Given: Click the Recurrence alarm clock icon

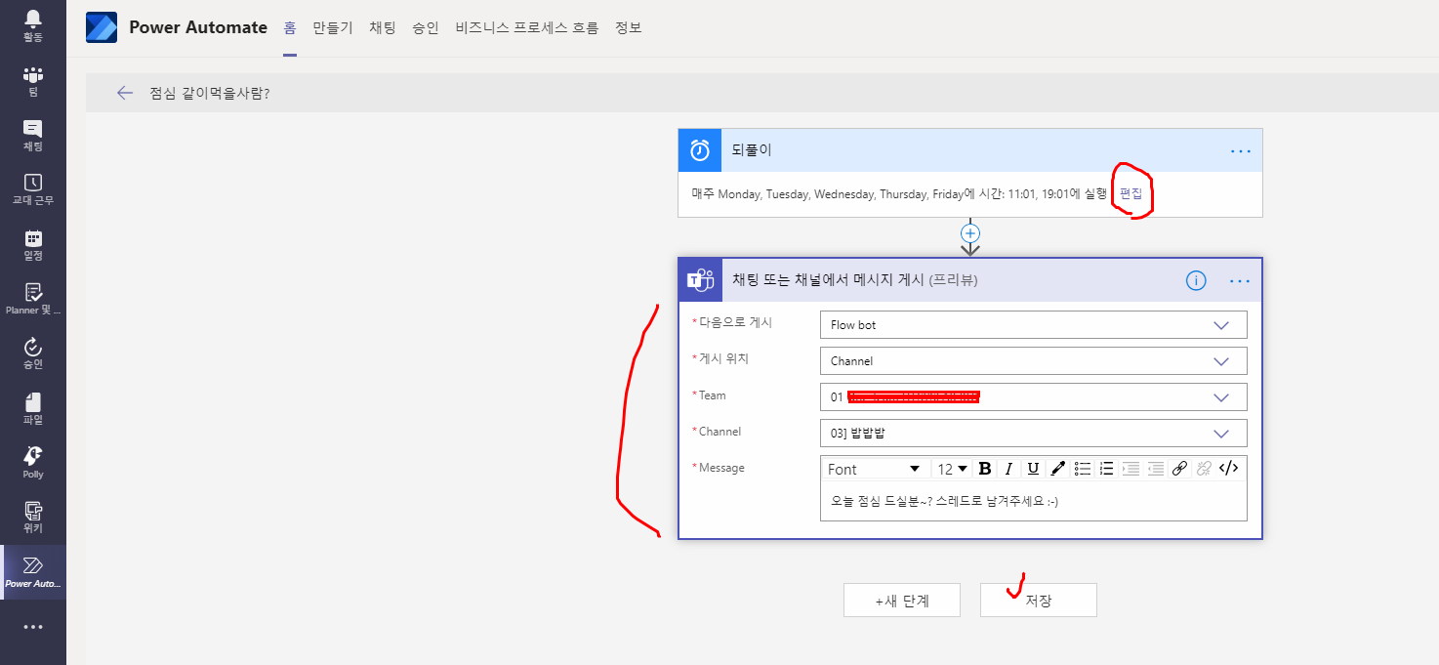Looking at the screenshot, I should coord(700,150).
